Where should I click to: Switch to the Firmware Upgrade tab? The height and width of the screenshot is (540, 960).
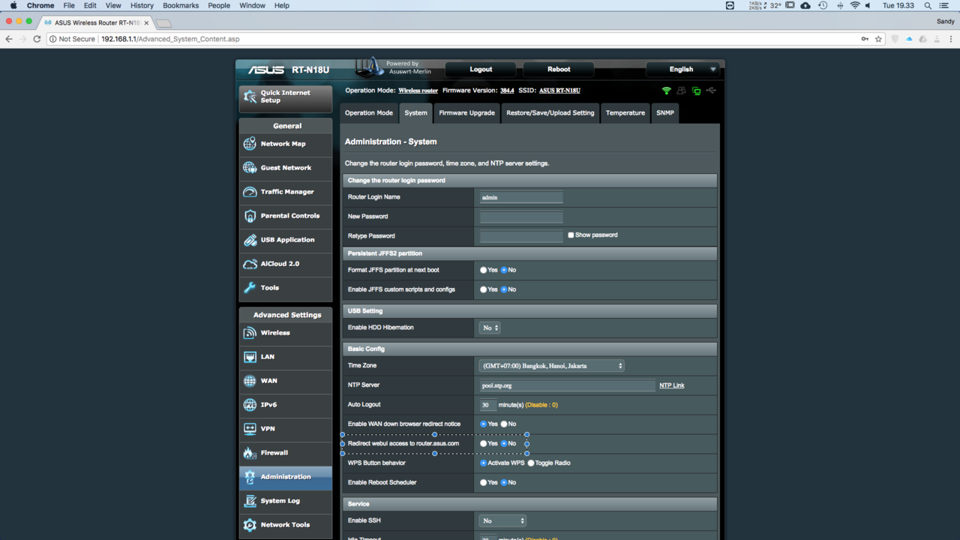point(466,113)
